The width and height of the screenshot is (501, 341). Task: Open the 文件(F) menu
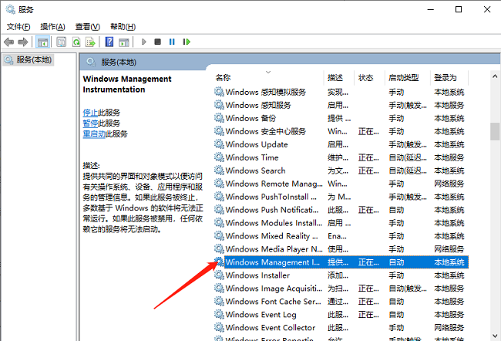coord(18,26)
